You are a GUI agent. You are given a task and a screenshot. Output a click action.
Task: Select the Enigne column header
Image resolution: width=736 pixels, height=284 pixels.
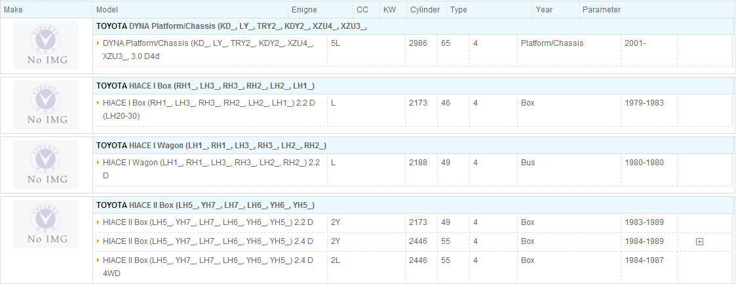pyautogui.click(x=304, y=9)
